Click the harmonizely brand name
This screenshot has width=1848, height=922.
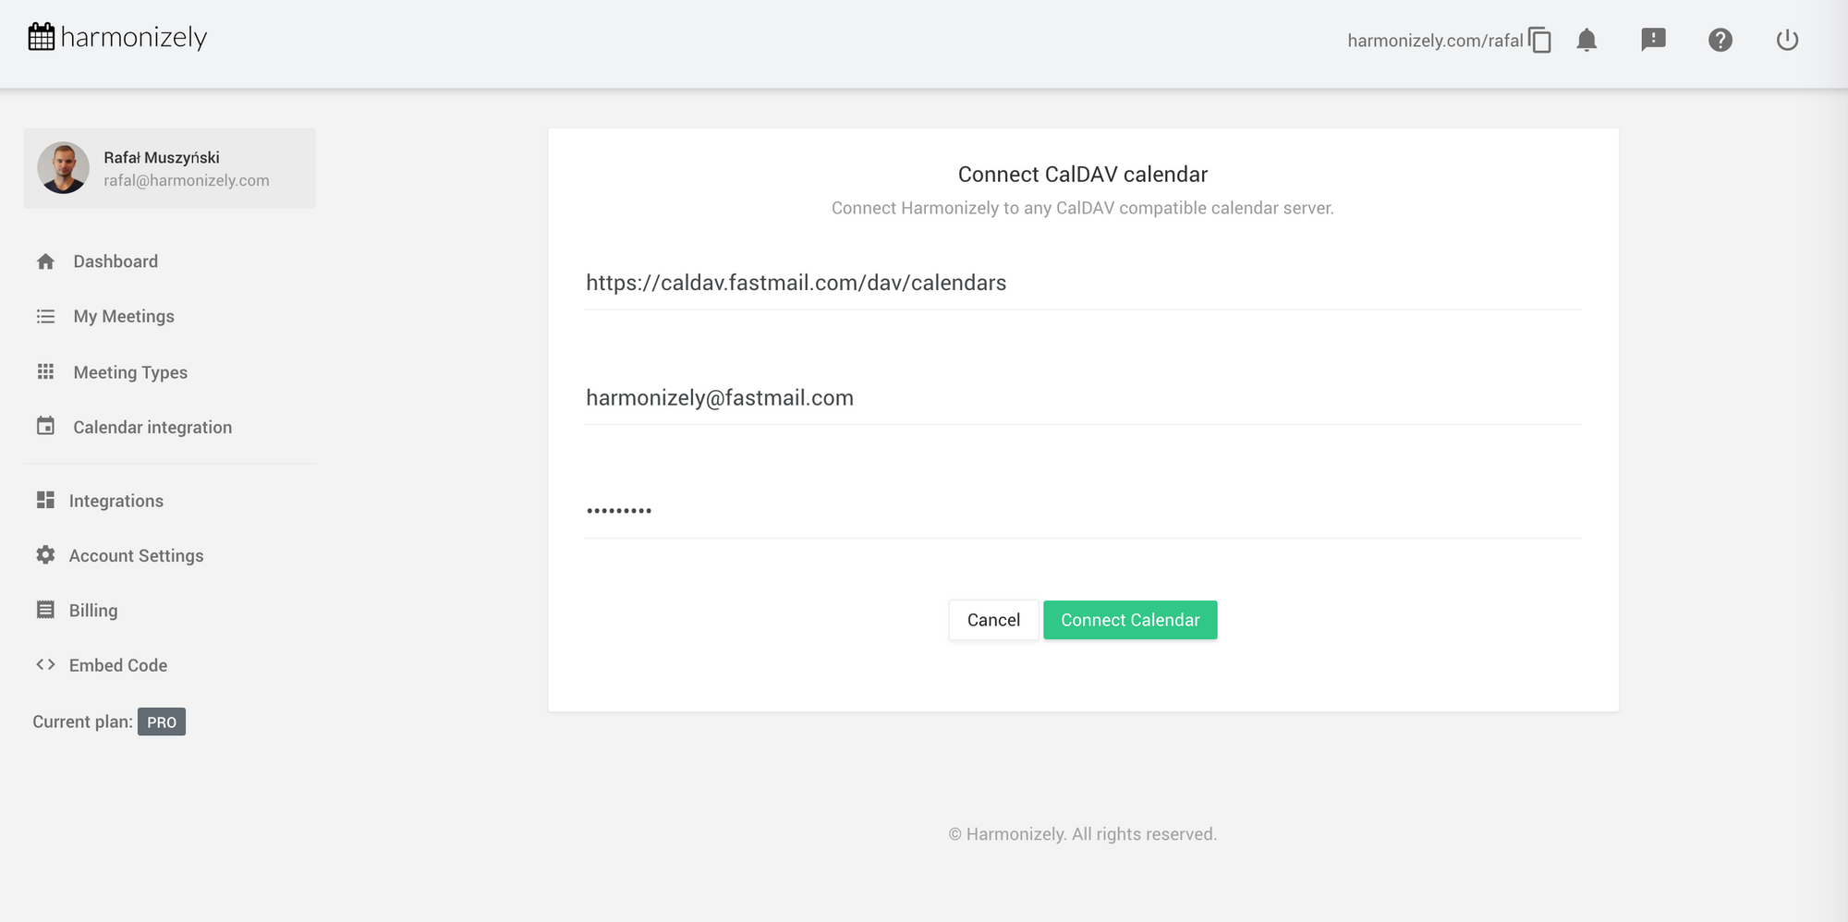(x=134, y=37)
